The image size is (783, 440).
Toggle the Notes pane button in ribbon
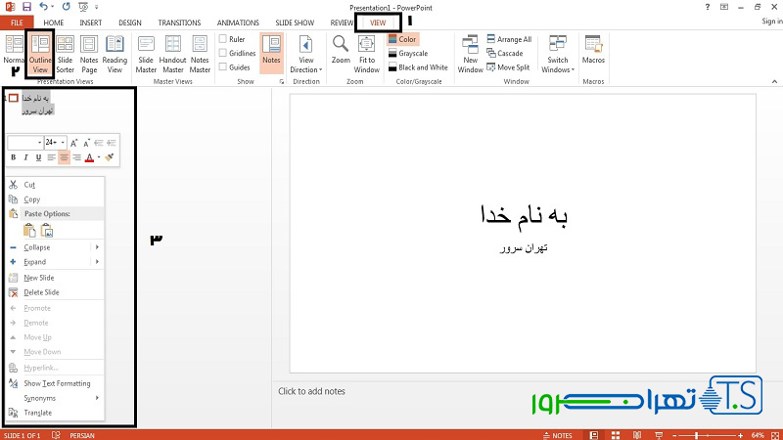click(x=271, y=54)
